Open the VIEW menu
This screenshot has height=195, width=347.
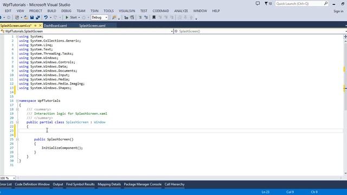click(x=20, y=11)
